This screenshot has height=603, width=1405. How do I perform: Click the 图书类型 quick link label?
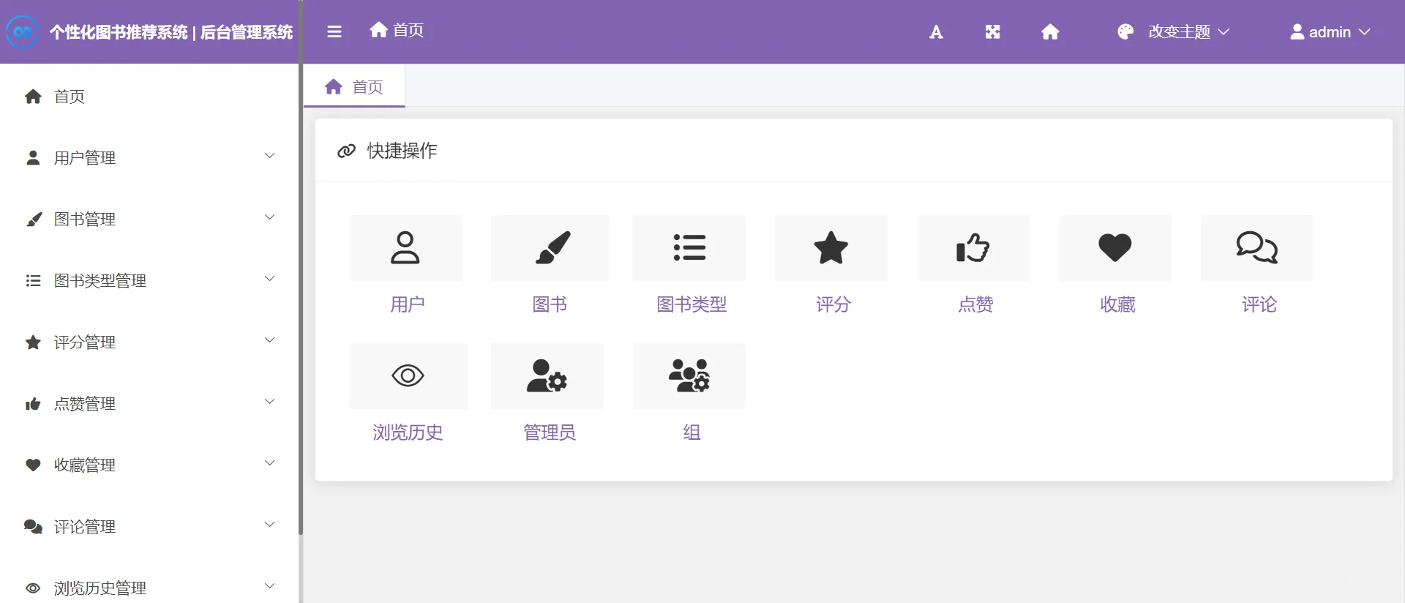click(x=692, y=304)
